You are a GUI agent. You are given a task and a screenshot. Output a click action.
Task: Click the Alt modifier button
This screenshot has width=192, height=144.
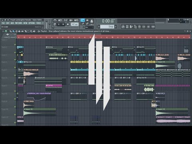click(148, 27)
